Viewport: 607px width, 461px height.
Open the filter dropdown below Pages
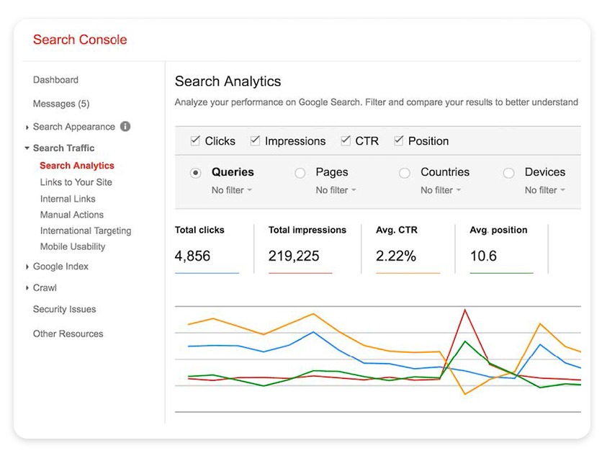coord(333,190)
